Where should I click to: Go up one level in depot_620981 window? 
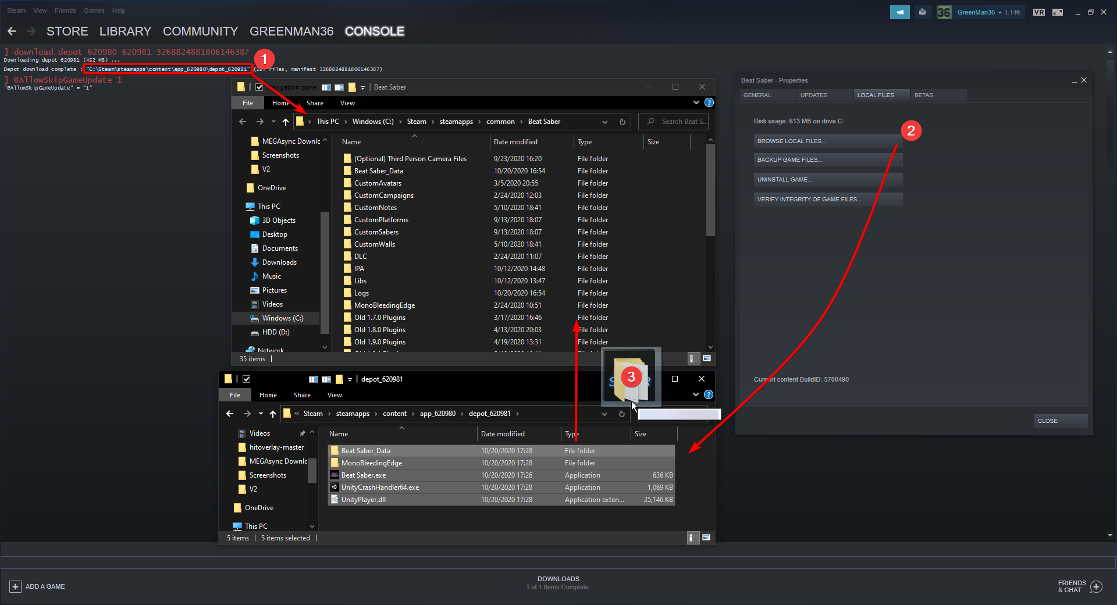[273, 414]
